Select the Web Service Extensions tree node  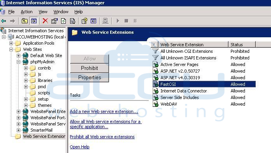[x=44, y=136]
